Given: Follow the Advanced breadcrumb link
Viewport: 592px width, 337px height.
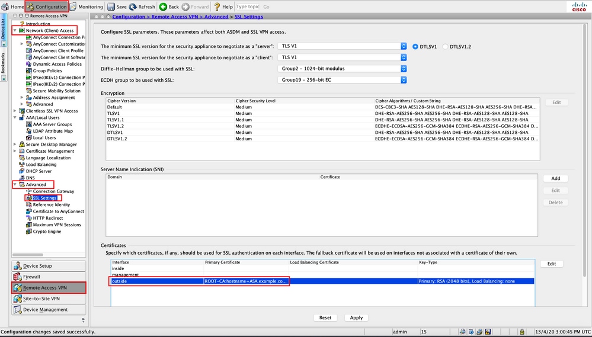Looking at the screenshot, I should click(216, 17).
